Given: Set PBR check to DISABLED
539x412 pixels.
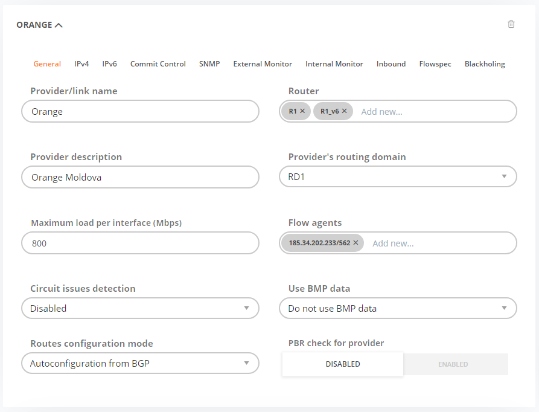Looking at the screenshot, I should coord(343,364).
